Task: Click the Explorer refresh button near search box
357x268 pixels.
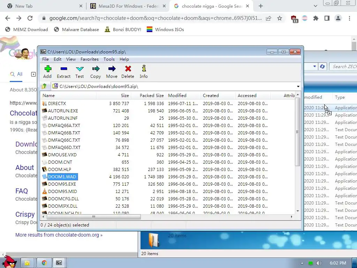Action: tap(322, 67)
